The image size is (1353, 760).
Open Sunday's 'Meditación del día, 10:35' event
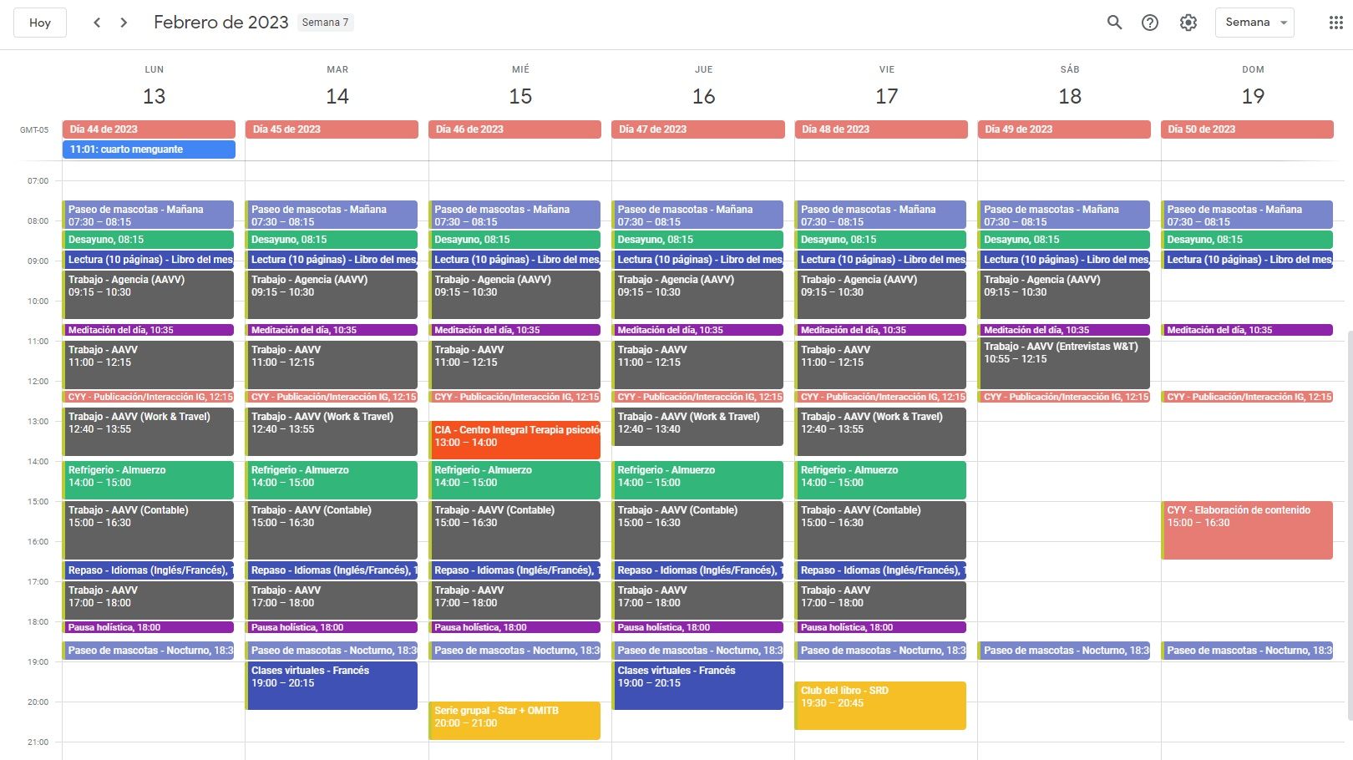(1247, 330)
